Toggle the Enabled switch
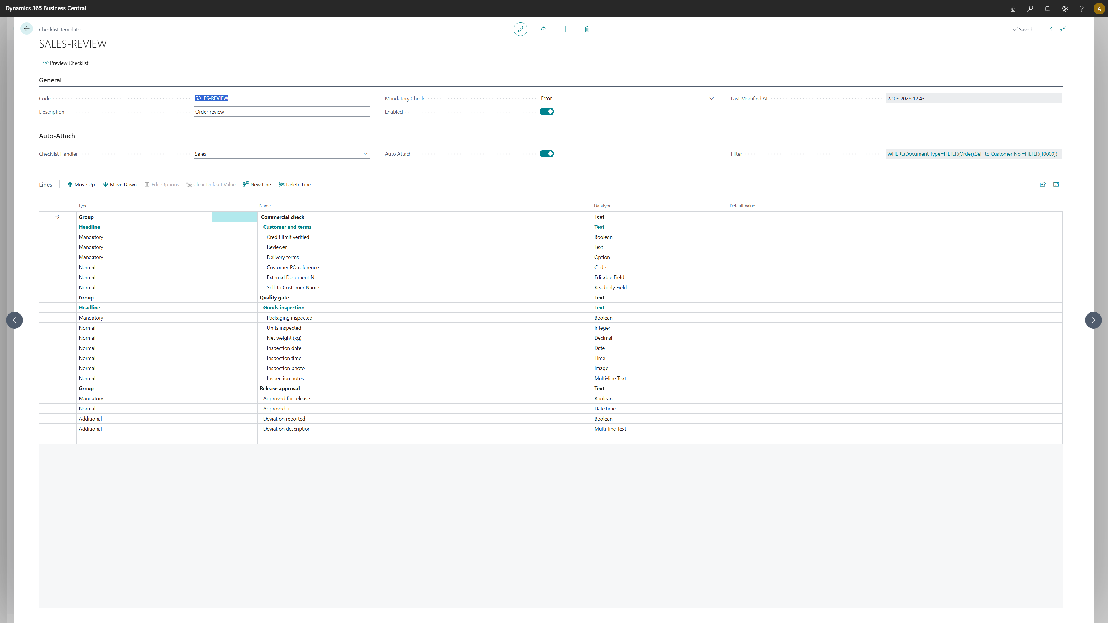Image resolution: width=1108 pixels, height=623 pixels. 547,112
